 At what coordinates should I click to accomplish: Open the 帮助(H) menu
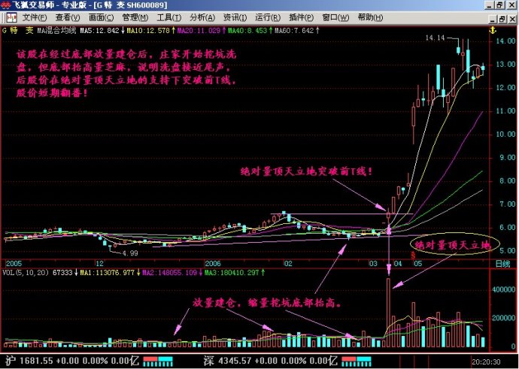point(370,18)
